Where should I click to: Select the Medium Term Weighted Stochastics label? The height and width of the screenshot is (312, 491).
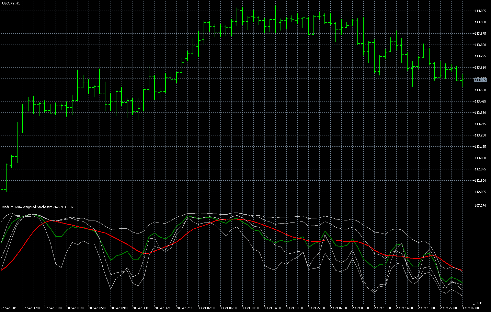tap(27, 207)
